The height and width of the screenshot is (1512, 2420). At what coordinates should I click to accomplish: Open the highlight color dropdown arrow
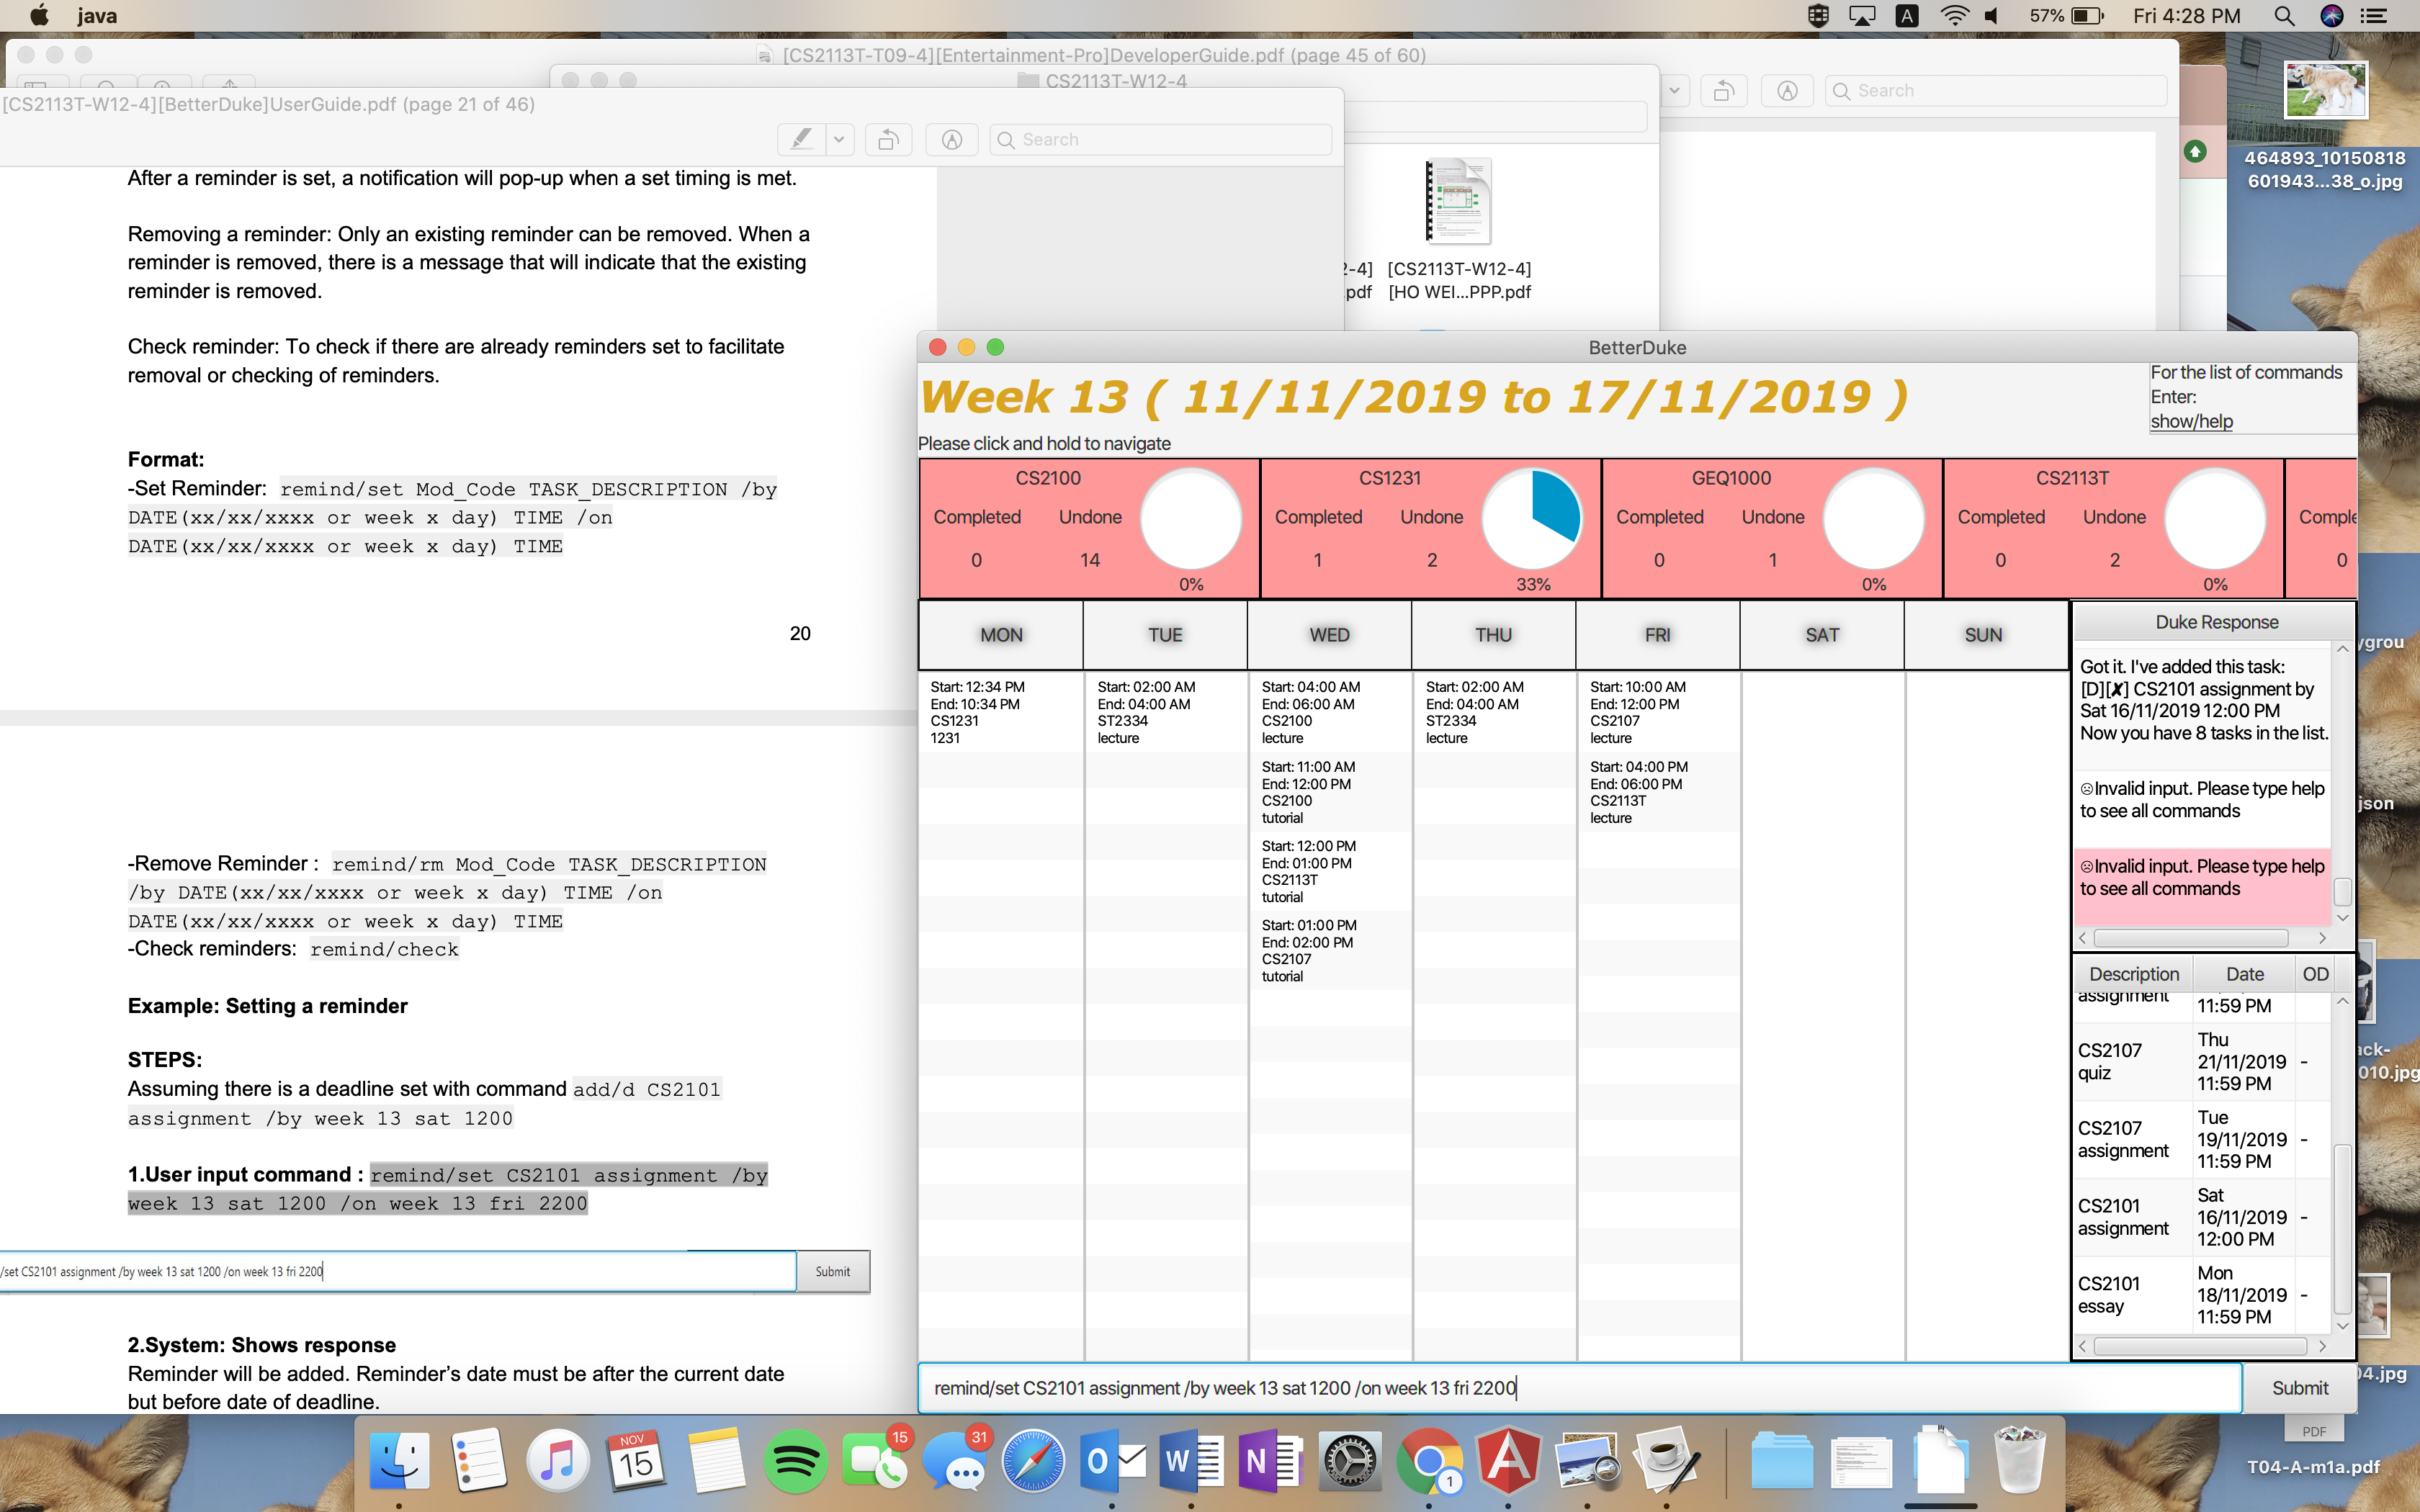point(840,140)
